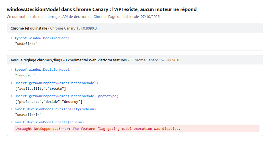Click the Chrome Canary version in the flags card header
270x146 pixels.
tap(156, 60)
